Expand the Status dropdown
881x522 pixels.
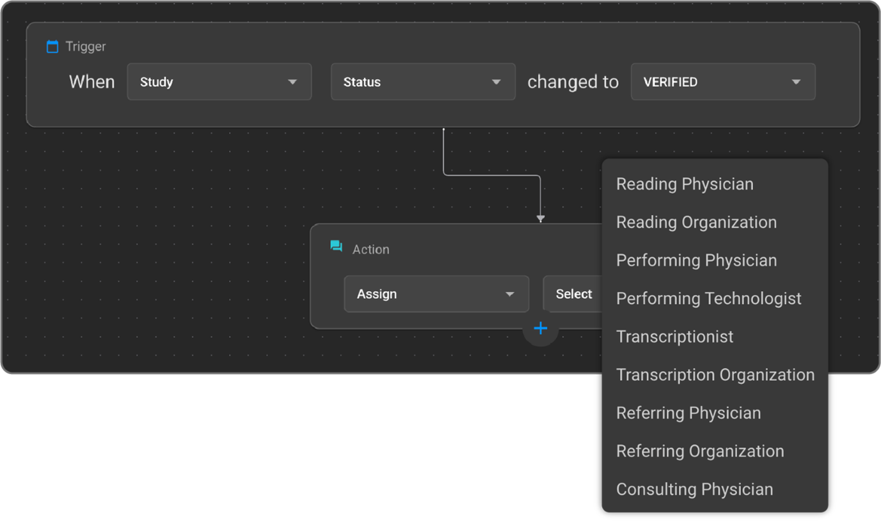click(x=422, y=82)
